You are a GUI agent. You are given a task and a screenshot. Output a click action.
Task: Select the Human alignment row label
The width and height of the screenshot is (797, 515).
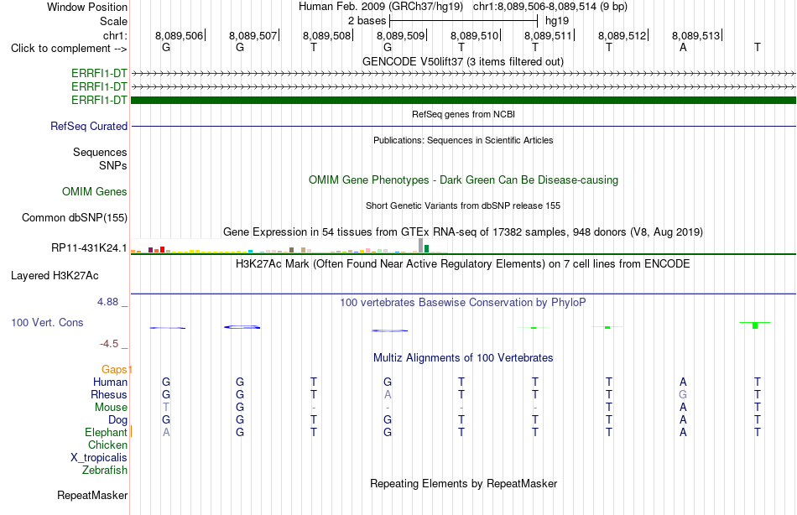[x=110, y=382]
